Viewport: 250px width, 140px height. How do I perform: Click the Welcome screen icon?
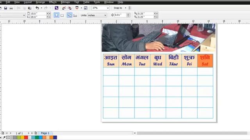pyautogui.click(x=86, y=8)
